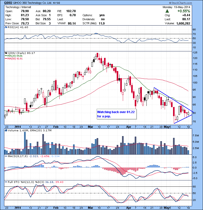Click 'Watching back over 81.22' annotation box
Image resolution: width=203 pixels, height=210 pixels.
[x=116, y=114]
